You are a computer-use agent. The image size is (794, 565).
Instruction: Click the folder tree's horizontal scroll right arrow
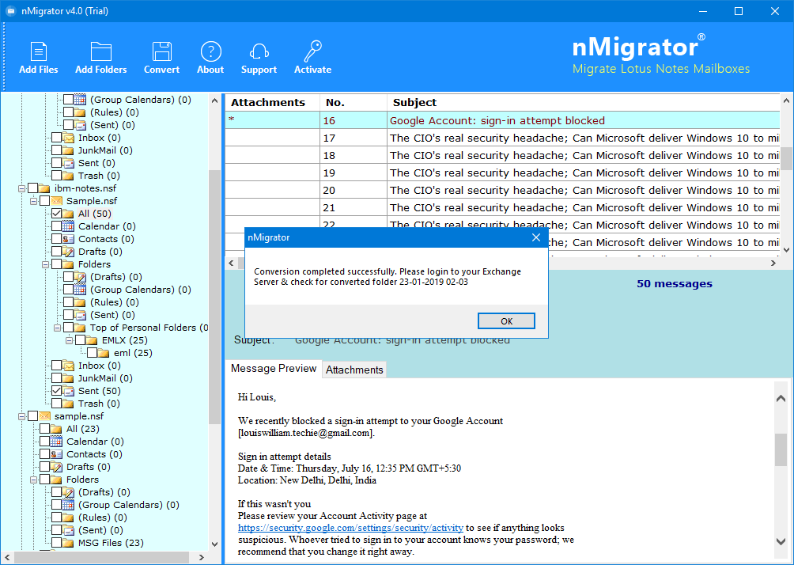coord(202,557)
